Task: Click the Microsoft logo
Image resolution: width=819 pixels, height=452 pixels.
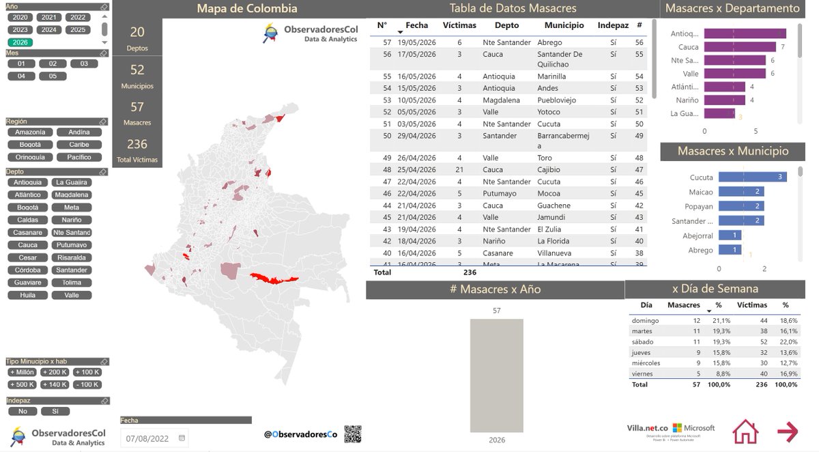Action: tap(693, 428)
